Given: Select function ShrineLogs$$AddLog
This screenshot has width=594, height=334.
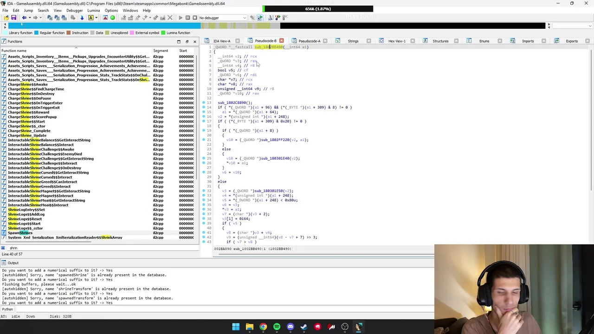Looking at the screenshot, I should point(26,214).
